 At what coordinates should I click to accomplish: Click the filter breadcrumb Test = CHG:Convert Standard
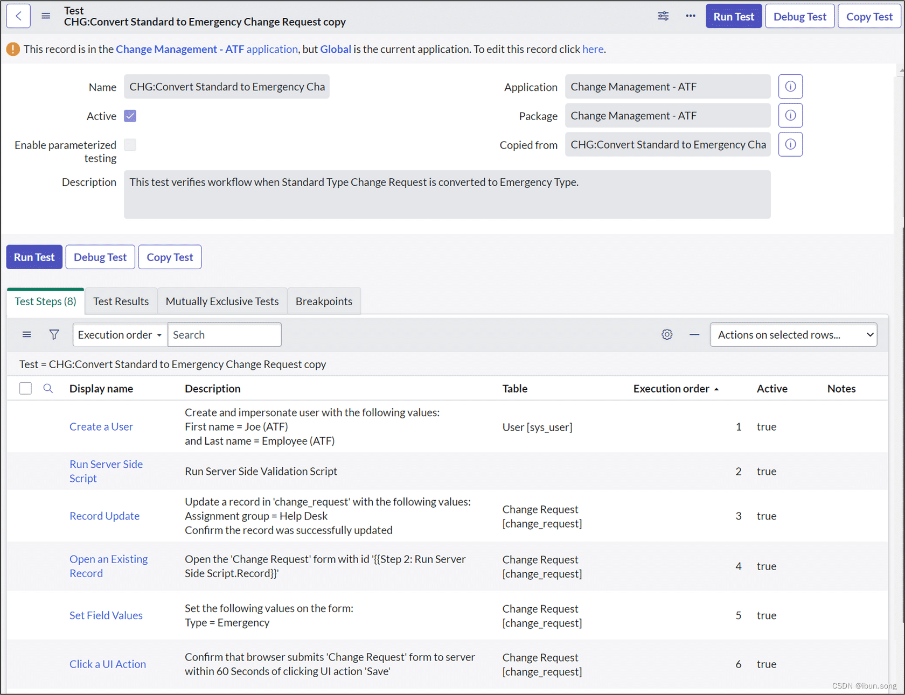point(173,364)
